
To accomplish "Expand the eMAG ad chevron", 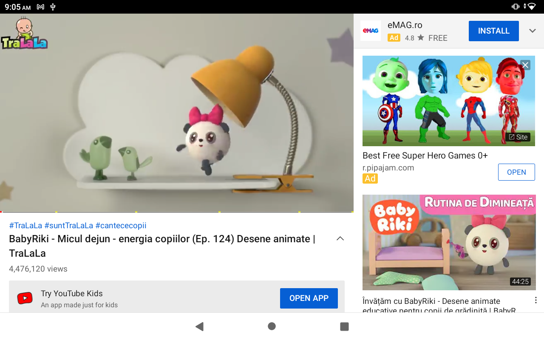I will pyautogui.click(x=533, y=31).
